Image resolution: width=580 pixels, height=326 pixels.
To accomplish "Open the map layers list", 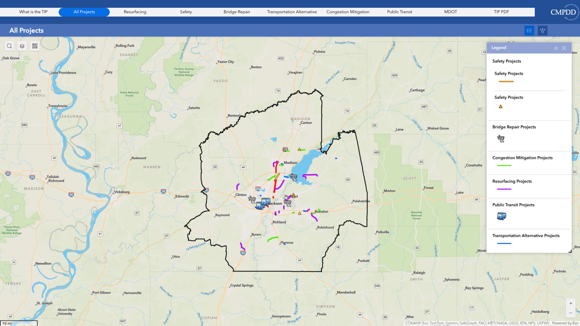I will tap(22, 46).
